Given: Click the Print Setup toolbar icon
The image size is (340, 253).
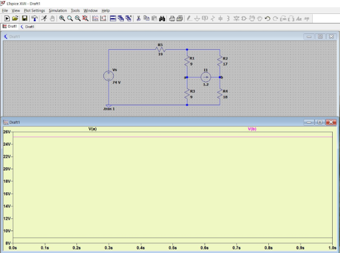Looking at the screenshot, I should (180, 19).
